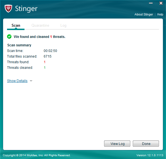Click the Version 12.1.0.1113 text
This screenshot has height=159, width=166.
pos(150,155)
